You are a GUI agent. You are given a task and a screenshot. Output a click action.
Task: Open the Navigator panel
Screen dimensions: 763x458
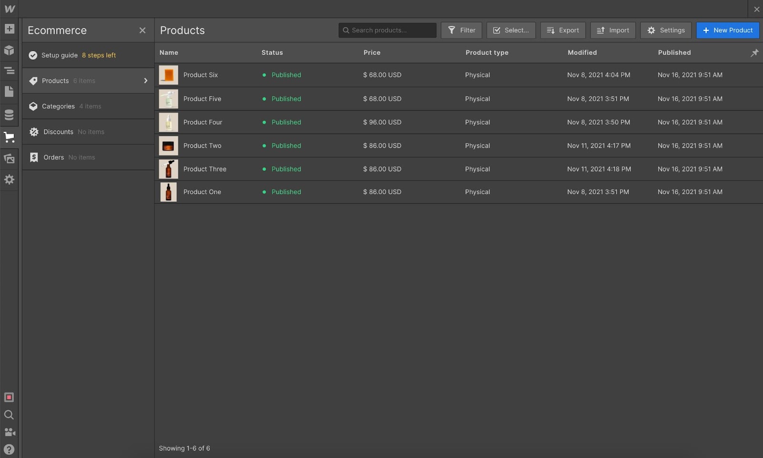(9, 71)
